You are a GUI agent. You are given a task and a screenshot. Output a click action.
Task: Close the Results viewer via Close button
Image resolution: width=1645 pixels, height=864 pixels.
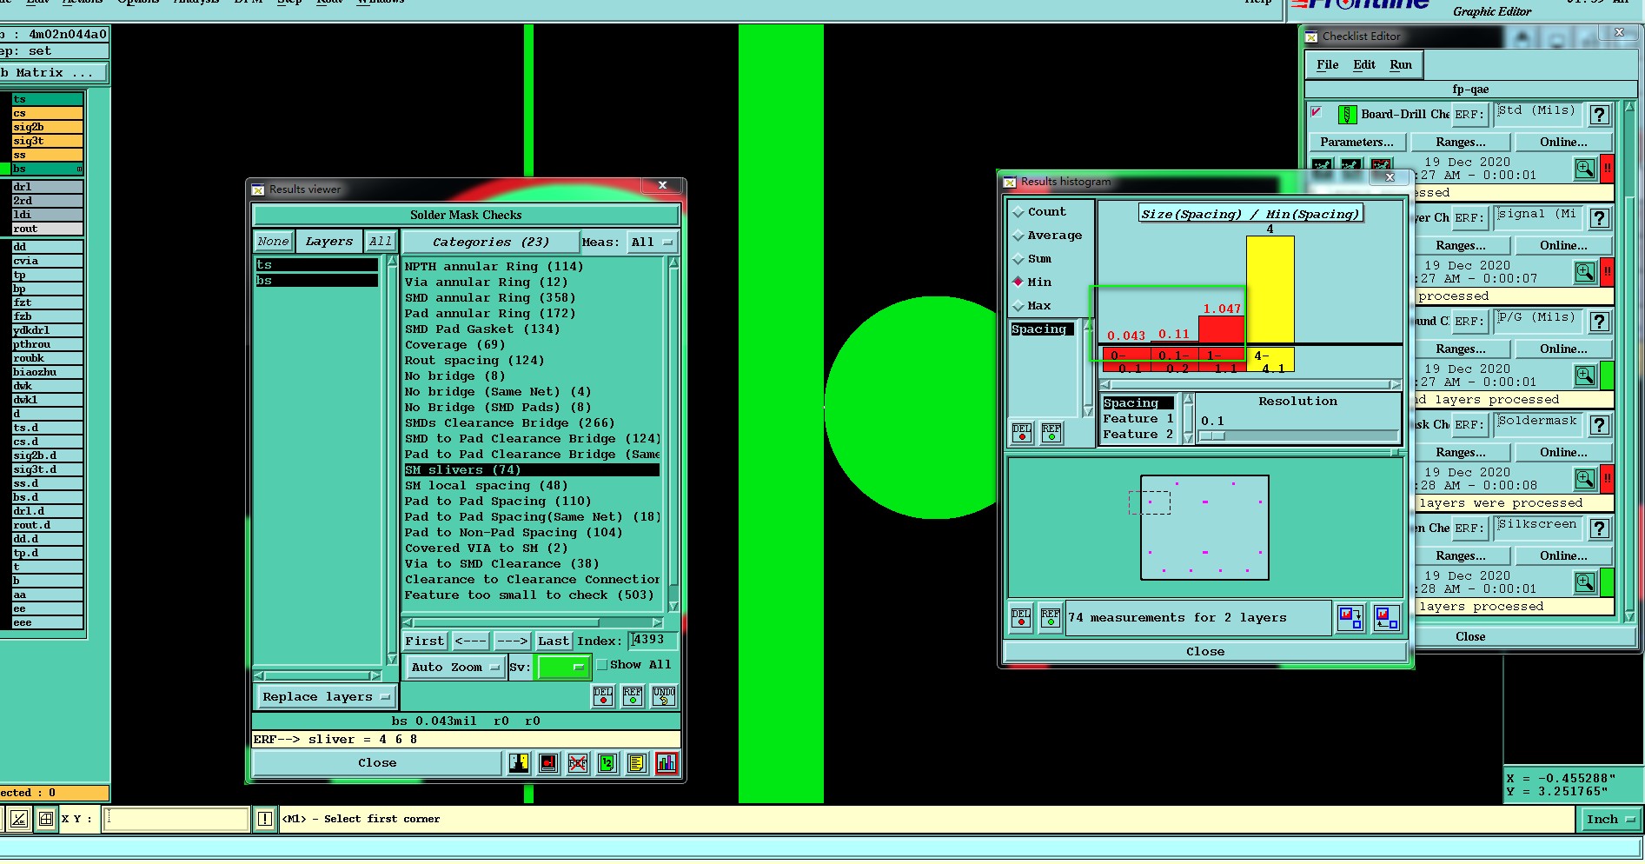377,763
